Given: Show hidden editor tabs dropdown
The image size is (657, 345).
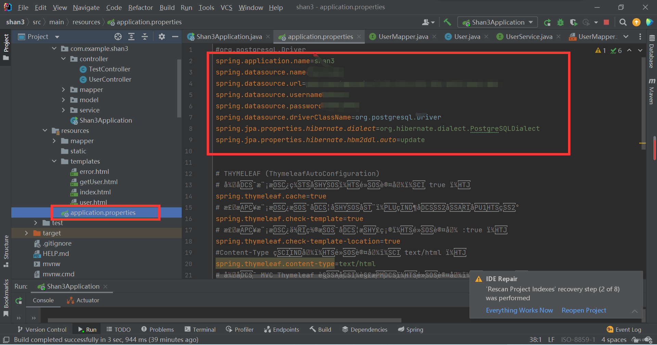Looking at the screenshot, I should pos(626,37).
